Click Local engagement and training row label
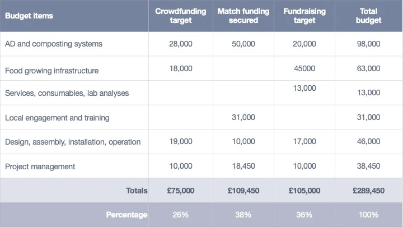This screenshot has width=403, height=227. click(x=57, y=118)
